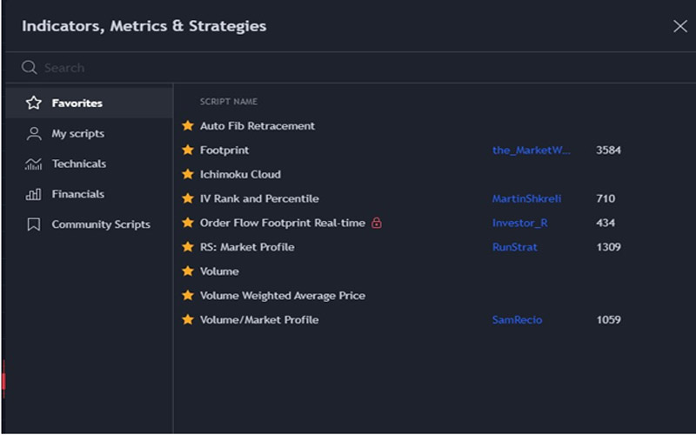This screenshot has width=696, height=435.
Task: Visit the RunStrat author link
Action: (514, 247)
